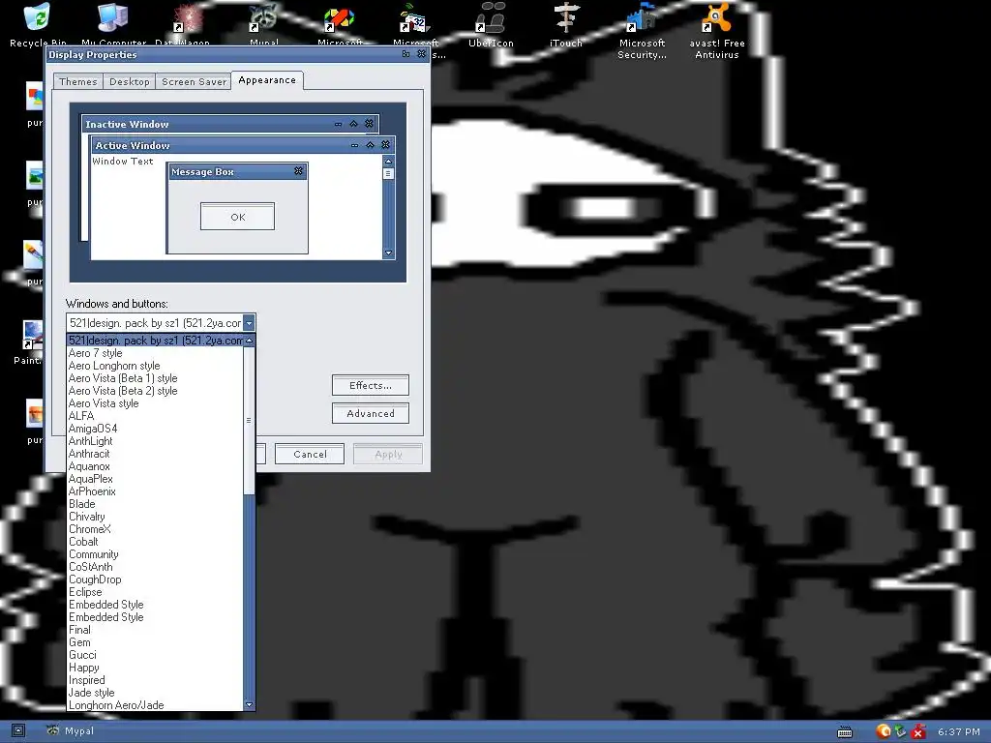Launch avast! Free Antivirus desktop shortcut
991x743 pixels.
coord(717,30)
